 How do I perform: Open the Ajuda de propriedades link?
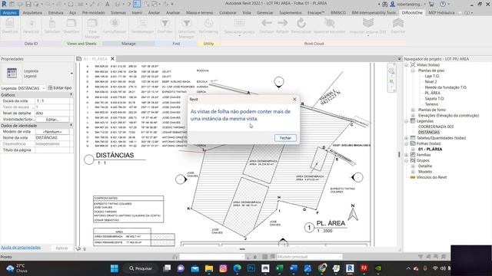[x=21, y=248]
